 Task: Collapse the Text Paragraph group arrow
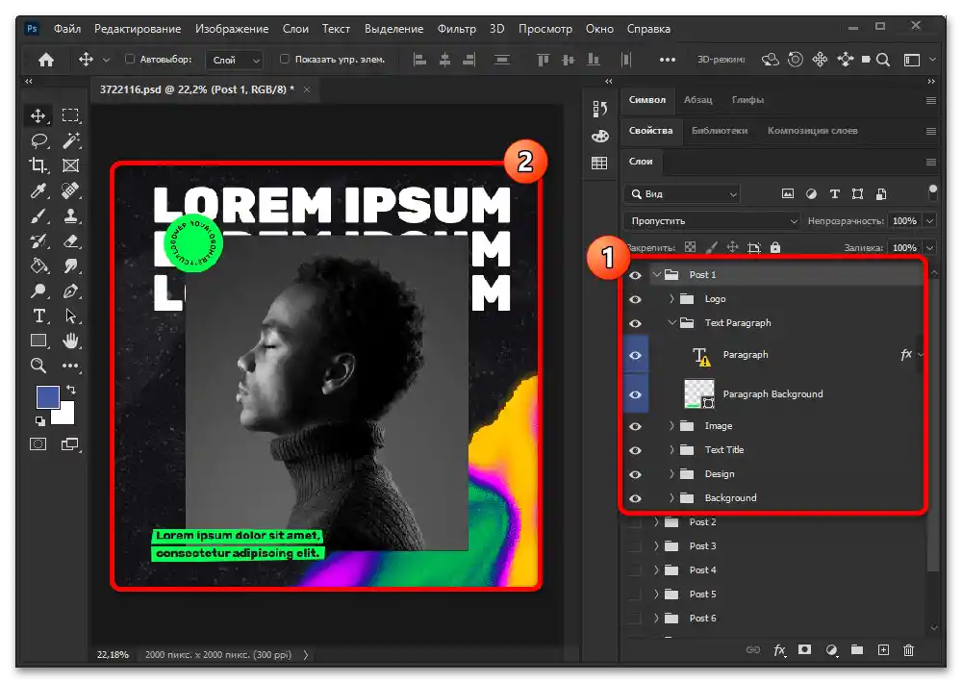pyautogui.click(x=672, y=323)
